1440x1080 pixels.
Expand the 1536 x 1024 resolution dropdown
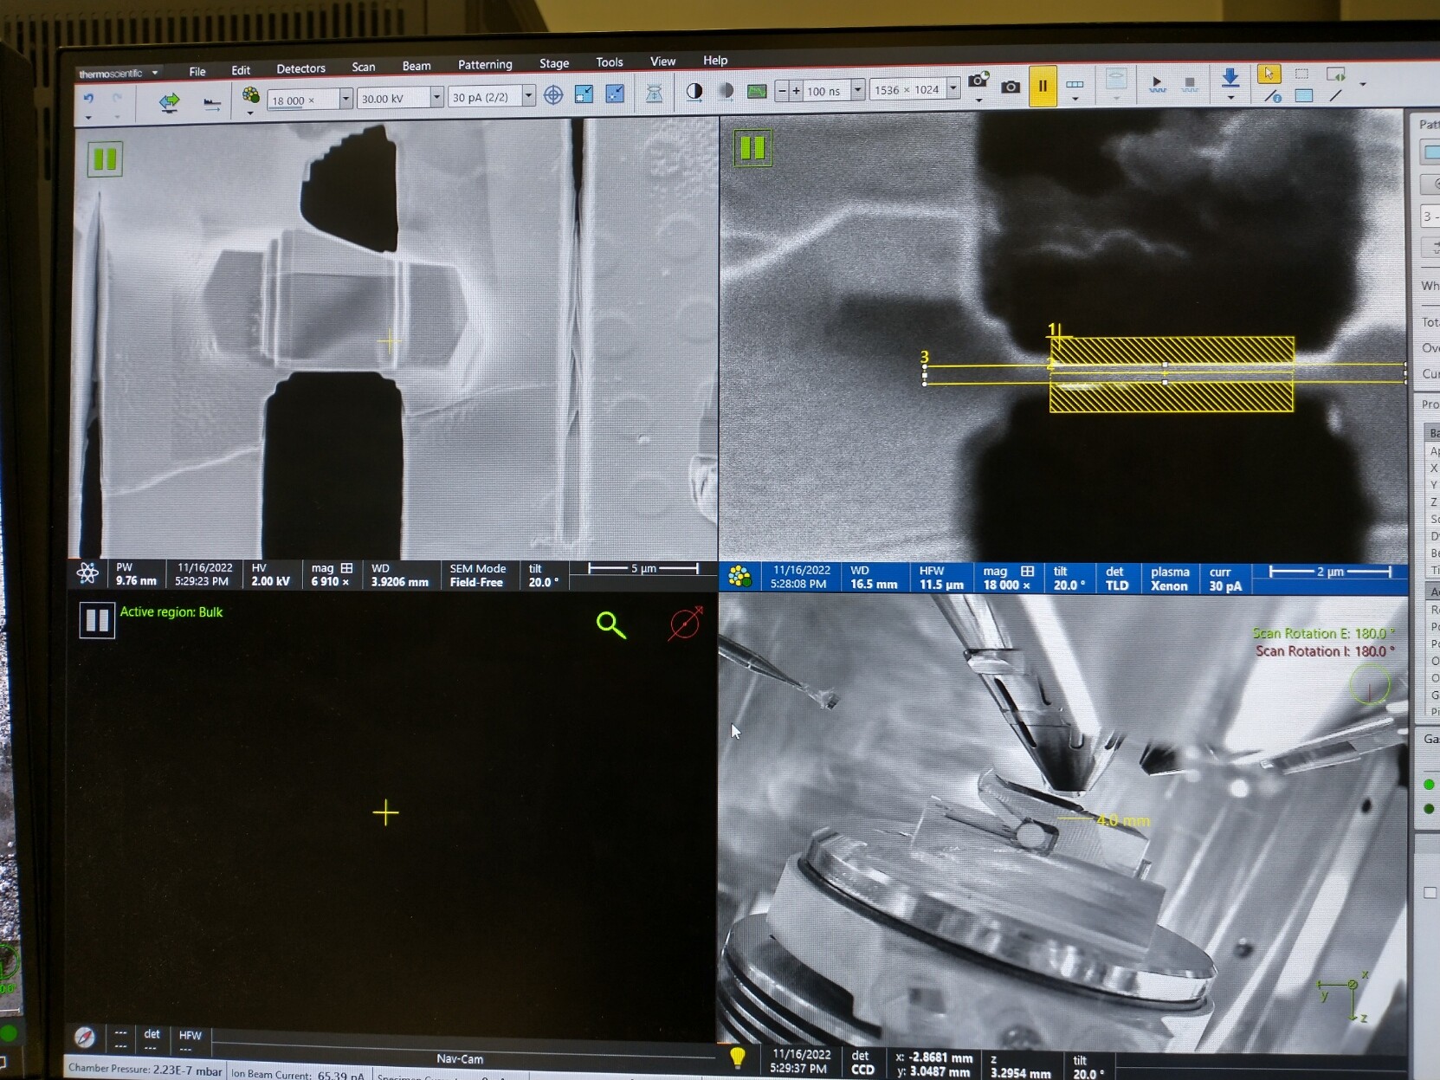(953, 88)
